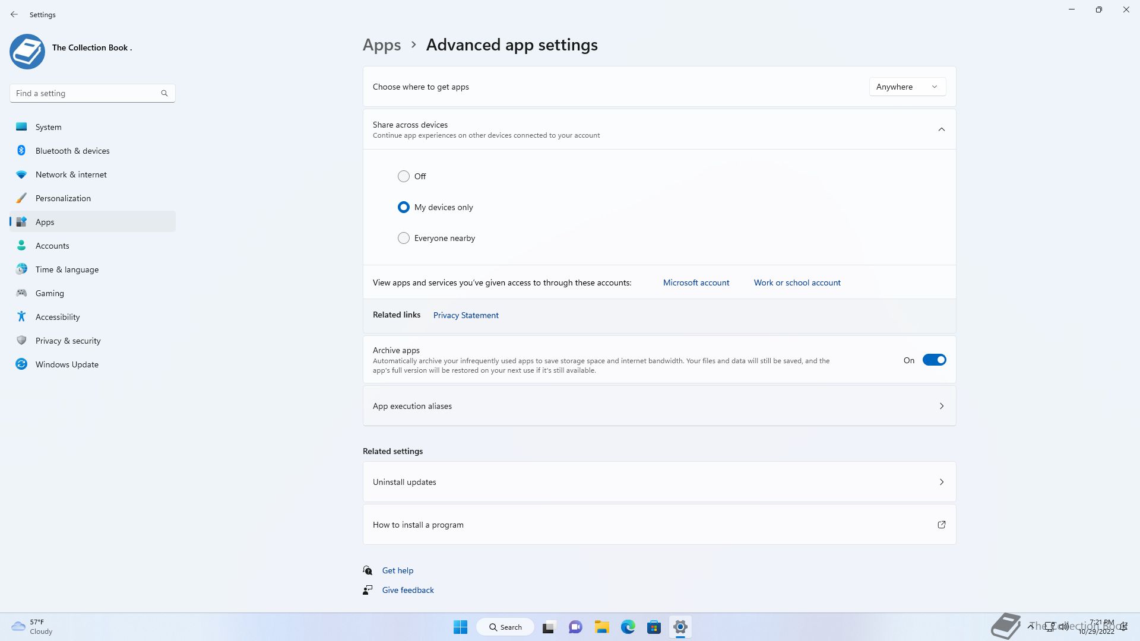
Task: Click the Personalization paintbrush icon
Action: 21,198
